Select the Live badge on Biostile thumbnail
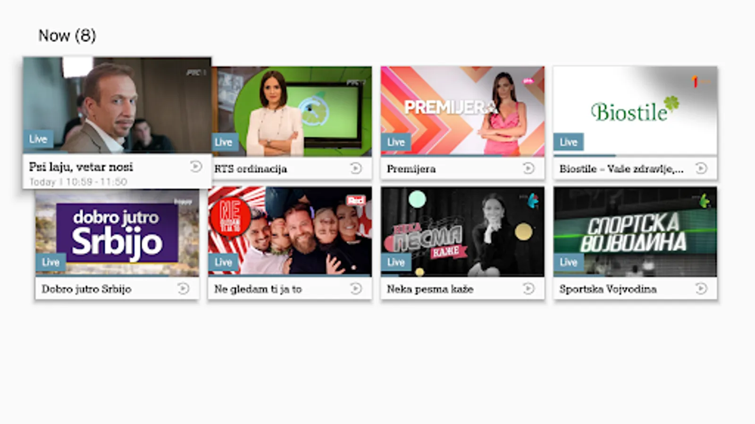The height and width of the screenshot is (424, 755). pos(569,142)
